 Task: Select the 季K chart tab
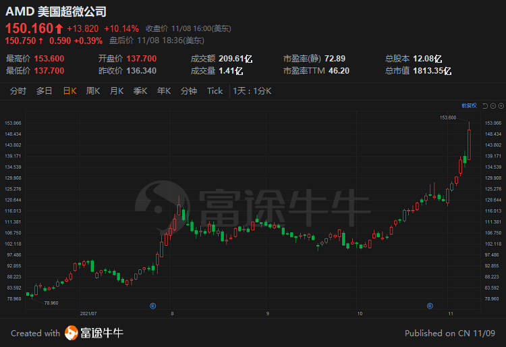tap(140, 91)
